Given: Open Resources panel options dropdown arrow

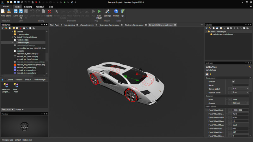Looking at the screenshot, I should pyautogui.click(x=42, y=25).
